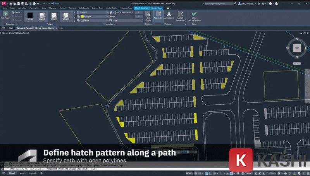310x176 pixels.
Task: Click the hatch scale 10.00 field
Action: click(126, 21)
